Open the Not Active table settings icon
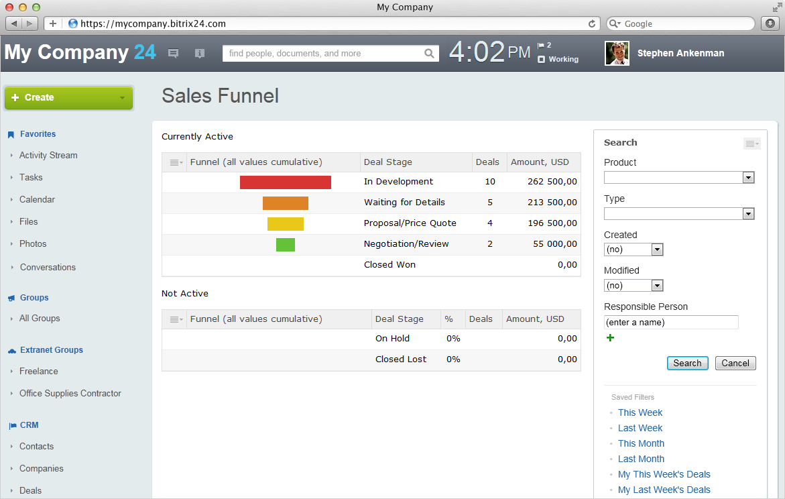 pyautogui.click(x=176, y=319)
